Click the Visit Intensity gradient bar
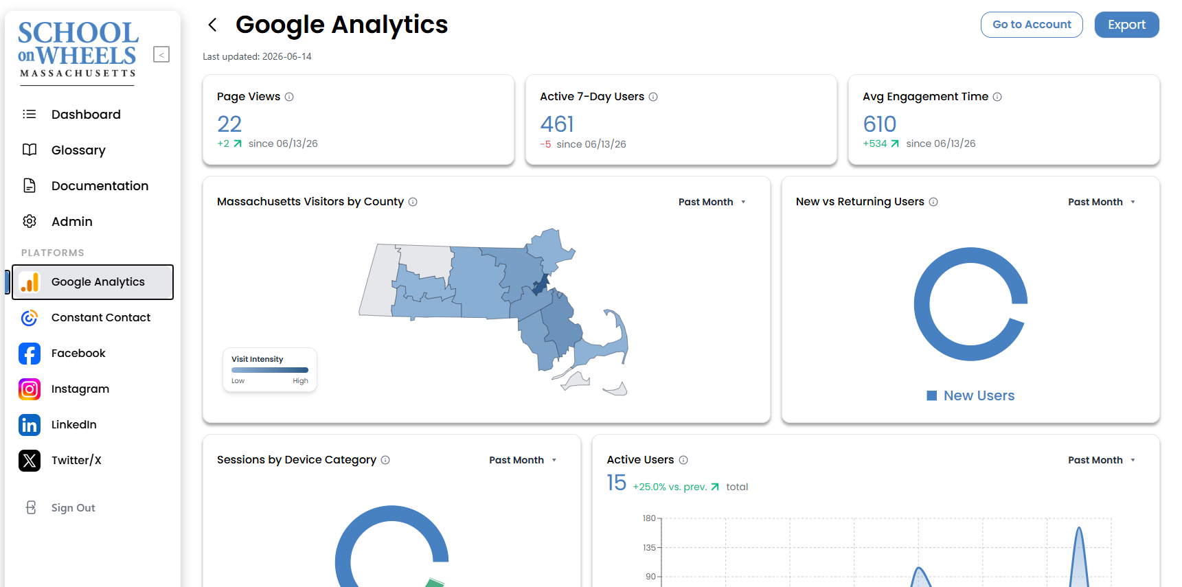This screenshot has height=587, width=1182. 270,370
